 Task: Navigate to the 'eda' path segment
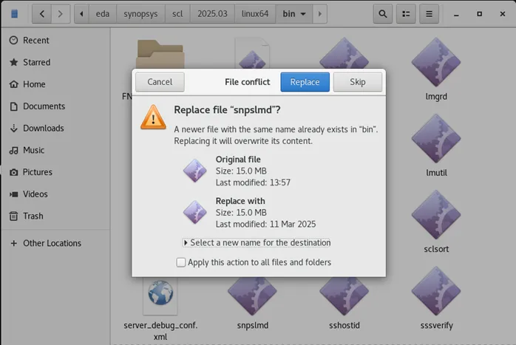point(102,14)
